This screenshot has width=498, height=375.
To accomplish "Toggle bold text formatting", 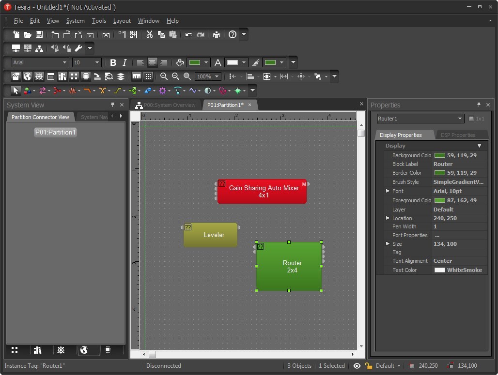I will (x=113, y=62).
